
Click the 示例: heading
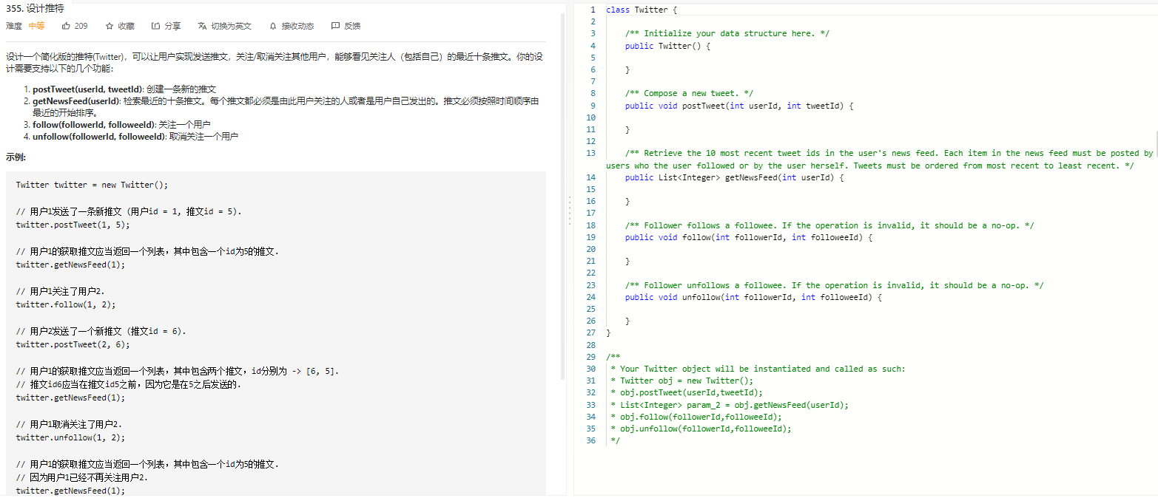[x=16, y=157]
